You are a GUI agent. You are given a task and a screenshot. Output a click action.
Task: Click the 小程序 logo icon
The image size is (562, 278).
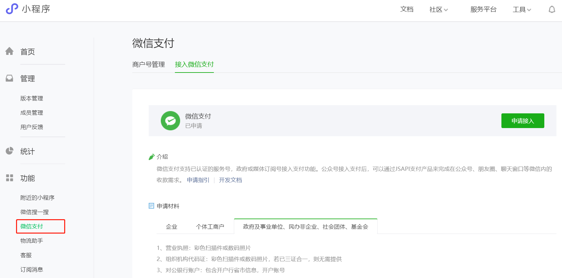point(12,9)
